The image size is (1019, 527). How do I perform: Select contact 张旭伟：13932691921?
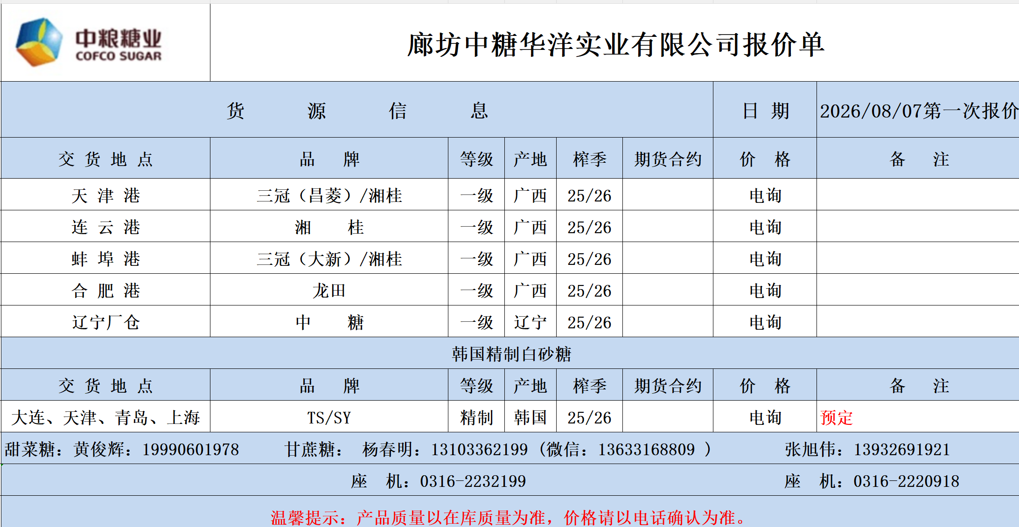[x=867, y=449]
